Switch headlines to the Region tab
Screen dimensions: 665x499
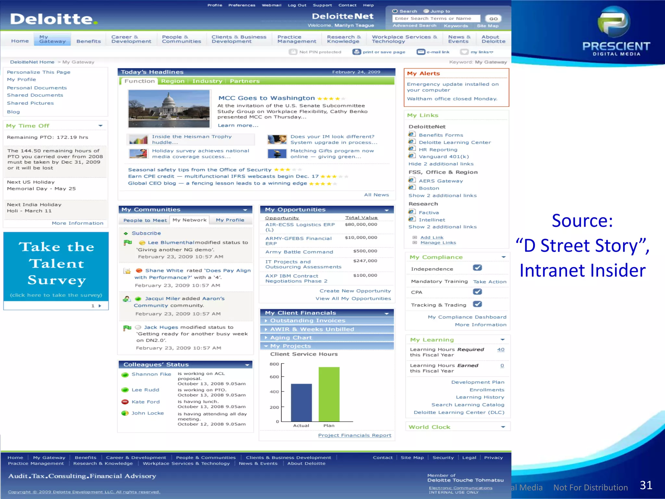click(x=173, y=81)
